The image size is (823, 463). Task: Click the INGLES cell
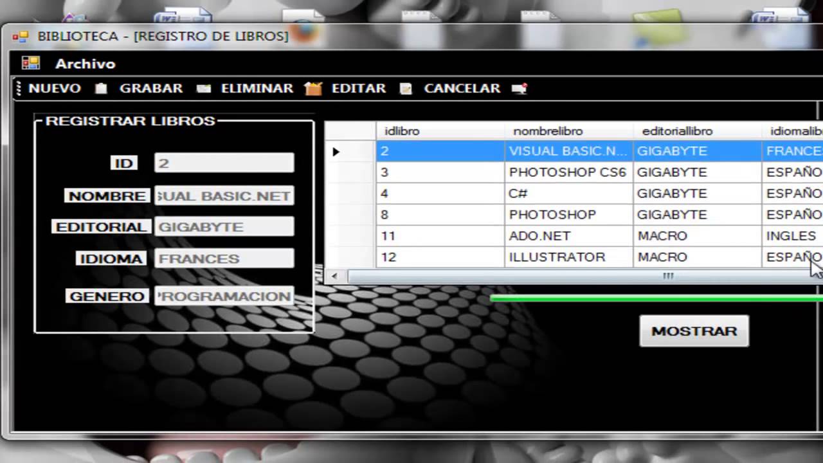(792, 236)
